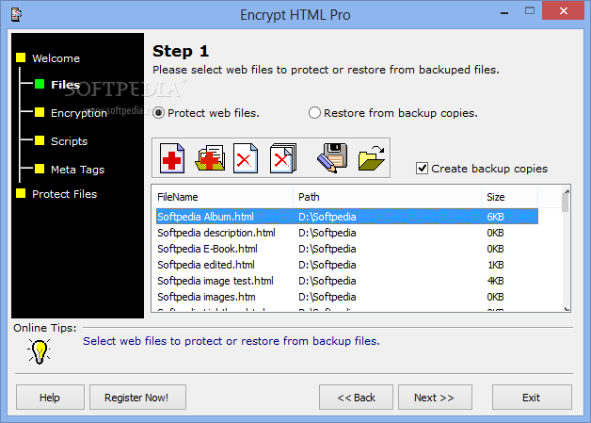Click the 4KB size cell
This screenshot has height=423, width=591.
click(495, 281)
